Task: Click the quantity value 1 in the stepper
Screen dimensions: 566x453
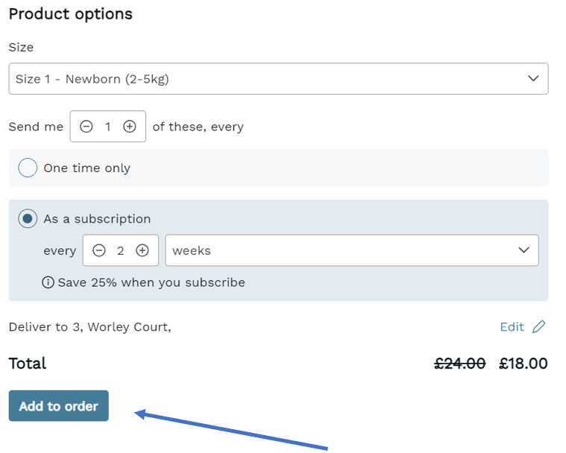Action: [x=107, y=127]
